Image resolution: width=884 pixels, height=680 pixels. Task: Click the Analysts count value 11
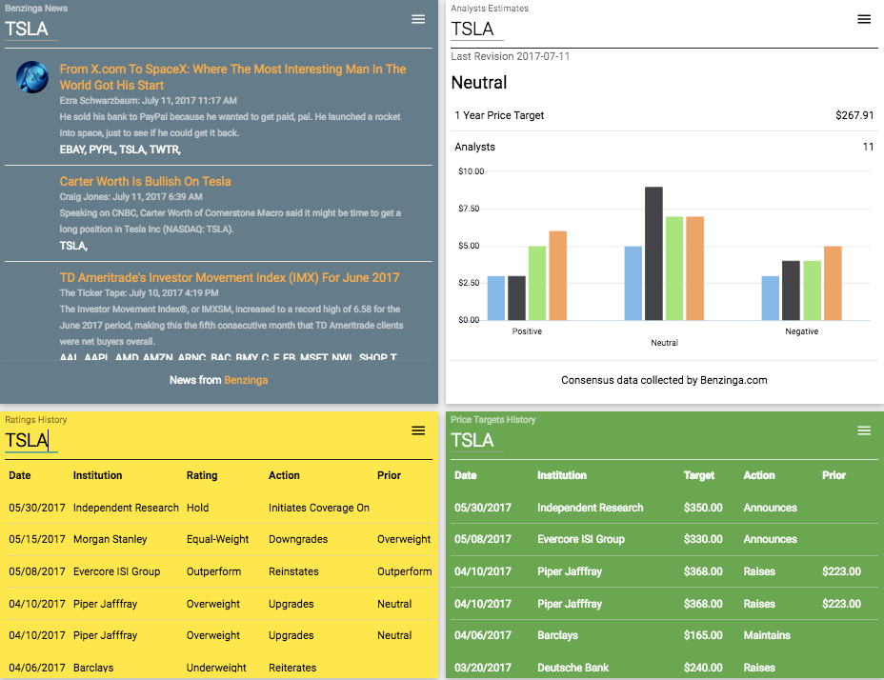tap(868, 147)
